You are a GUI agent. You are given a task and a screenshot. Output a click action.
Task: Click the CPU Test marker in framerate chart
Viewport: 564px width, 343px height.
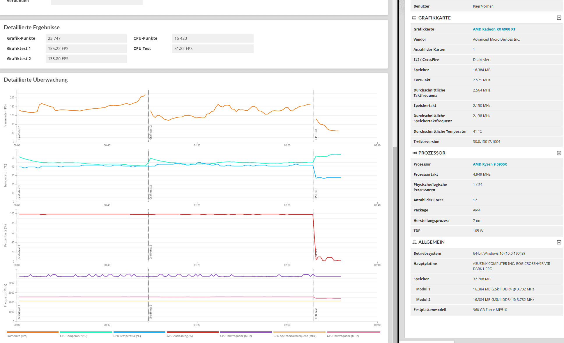point(316,134)
